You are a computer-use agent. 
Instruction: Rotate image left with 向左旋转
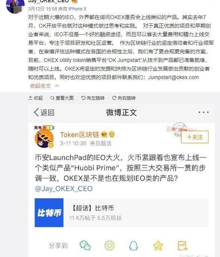click(x=93, y=98)
